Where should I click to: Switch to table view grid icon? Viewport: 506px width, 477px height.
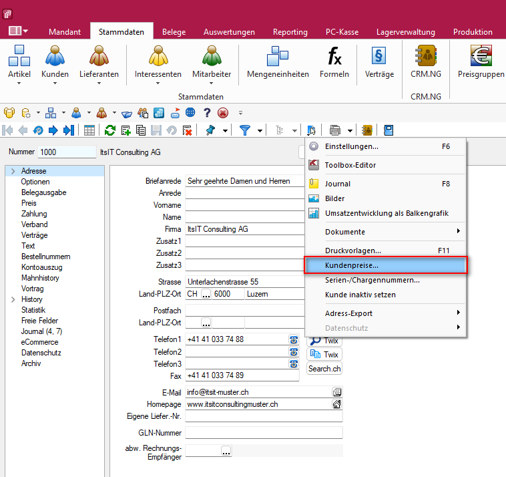tap(89, 130)
